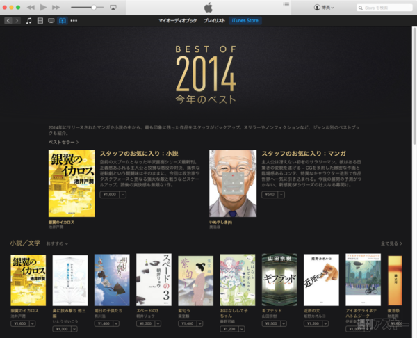The width and height of the screenshot is (417, 338).
Task: Click 全て見る to see all novels
Action: 391,243
